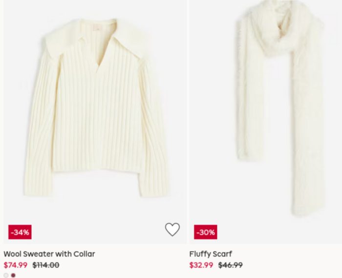
Task: Click the $32.99 scarf sale price
Action: 201,265
